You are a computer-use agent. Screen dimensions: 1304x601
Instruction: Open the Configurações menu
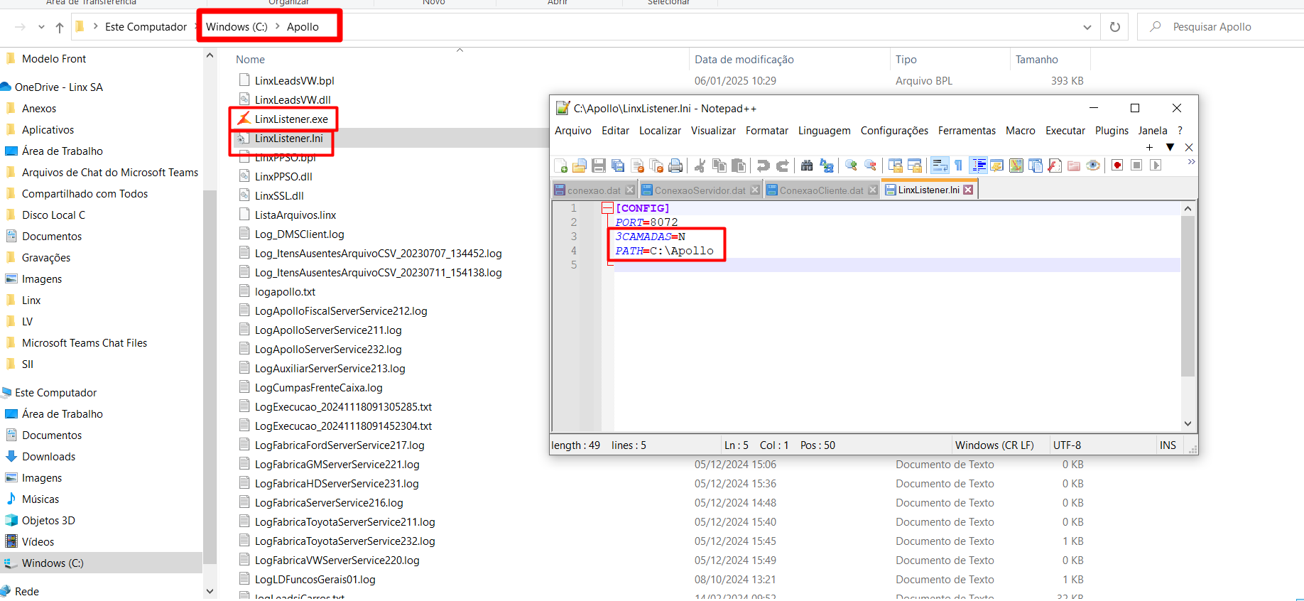tap(894, 131)
